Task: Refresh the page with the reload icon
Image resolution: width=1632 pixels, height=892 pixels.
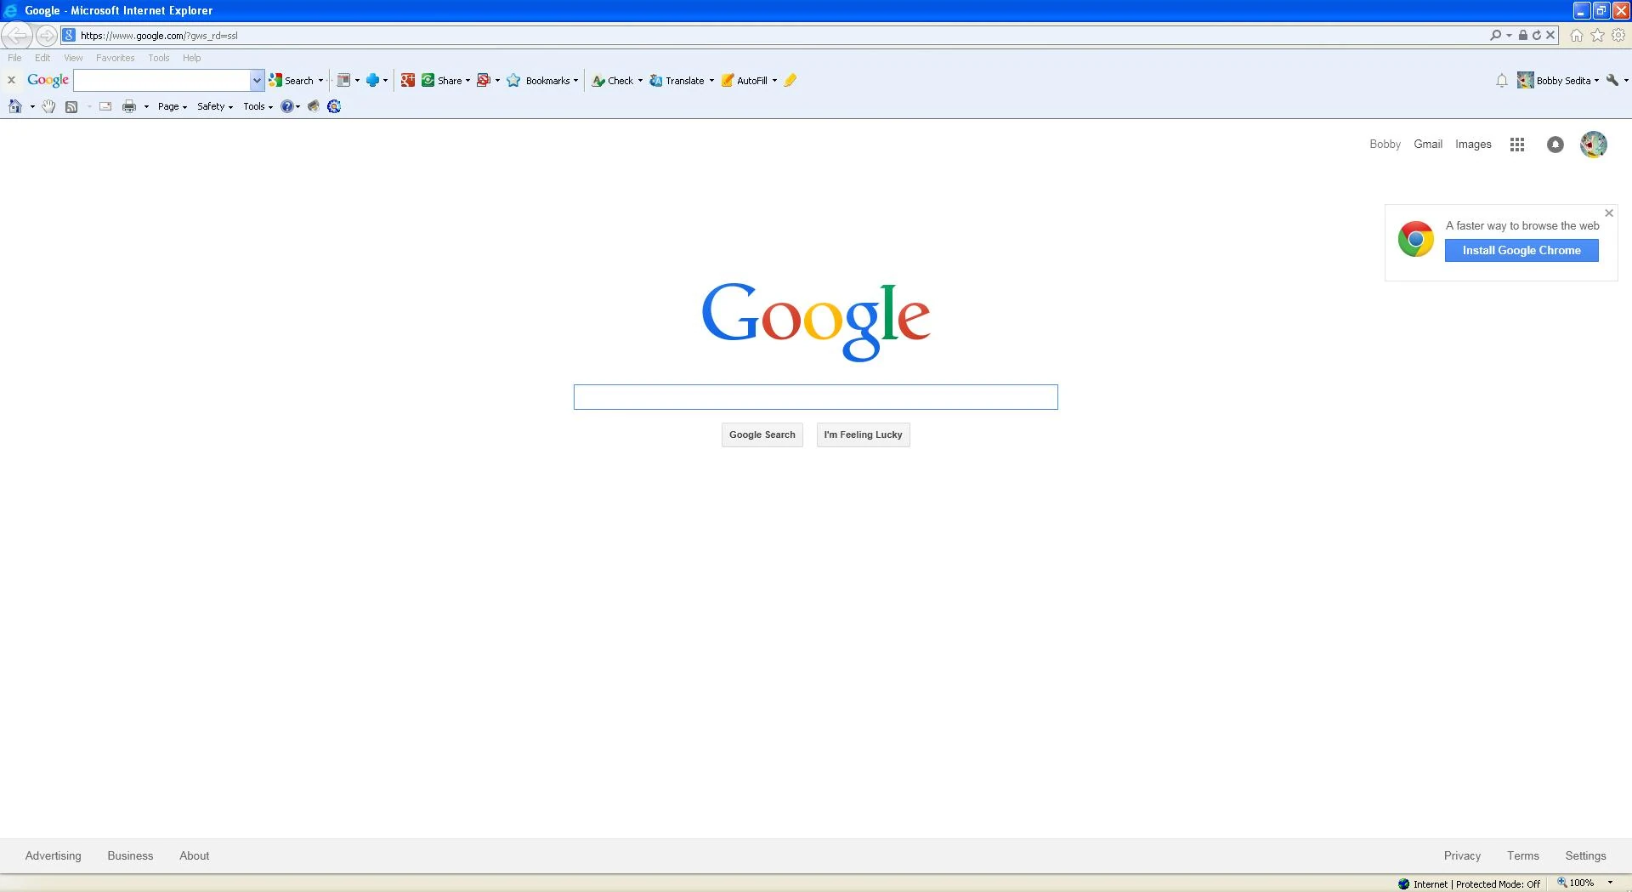Action: point(1537,35)
